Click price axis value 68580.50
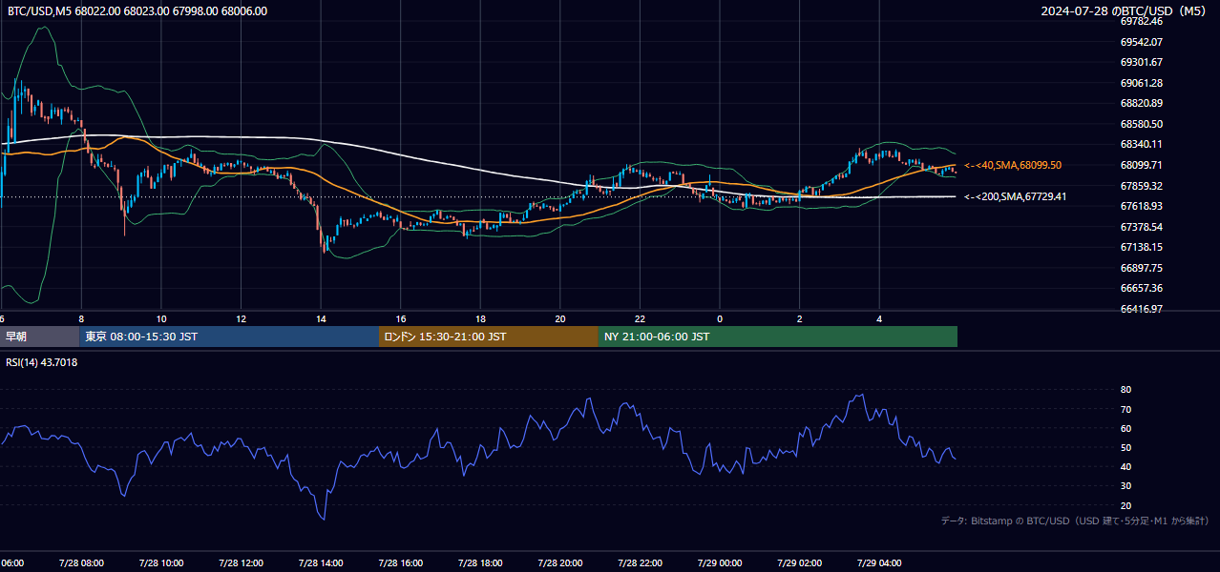Viewport: 1220px width, 572px height. [x=1141, y=124]
